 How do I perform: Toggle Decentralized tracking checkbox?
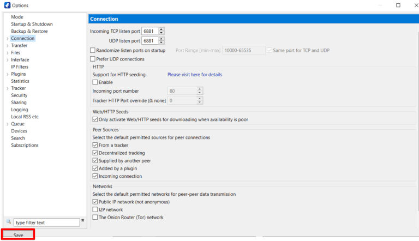pyautogui.click(x=95, y=153)
